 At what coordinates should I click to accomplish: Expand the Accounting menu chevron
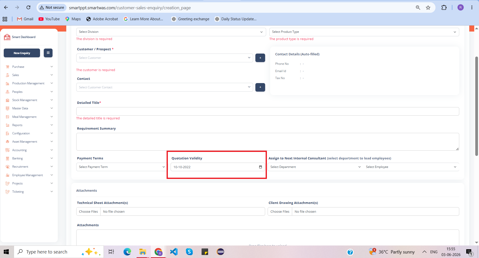52,150
